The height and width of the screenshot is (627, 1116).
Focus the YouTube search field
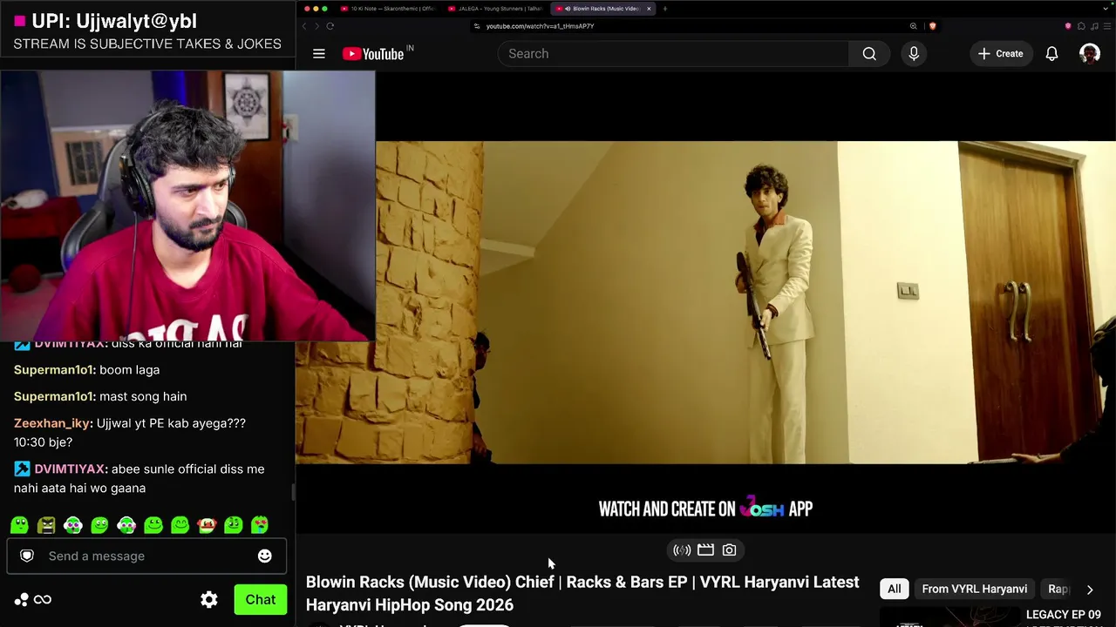673,54
